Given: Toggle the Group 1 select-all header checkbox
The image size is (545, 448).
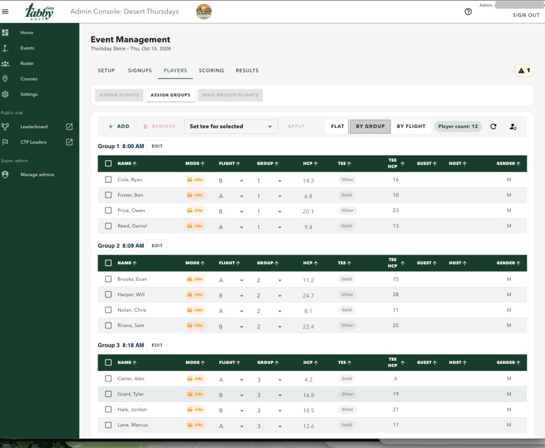Looking at the screenshot, I should pyautogui.click(x=109, y=164).
